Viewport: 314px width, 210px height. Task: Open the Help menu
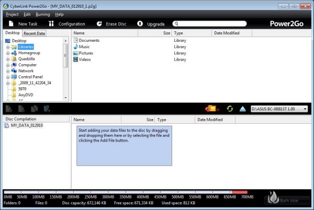pos(60,15)
